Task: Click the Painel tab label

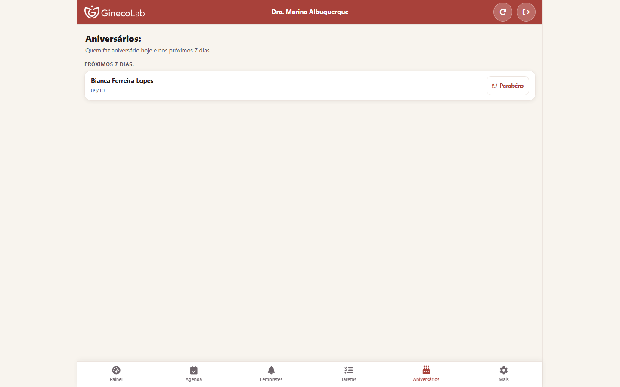Action: (116, 379)
